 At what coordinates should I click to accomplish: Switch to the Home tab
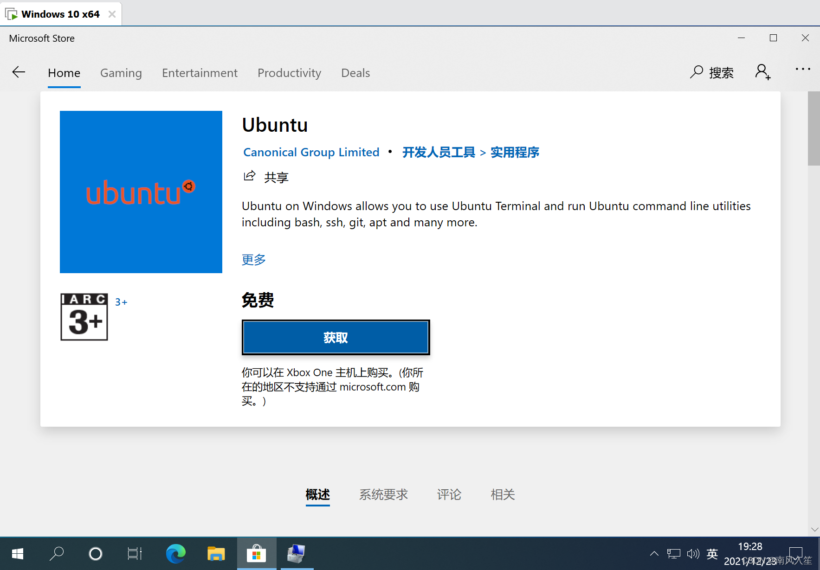point(64,73)
